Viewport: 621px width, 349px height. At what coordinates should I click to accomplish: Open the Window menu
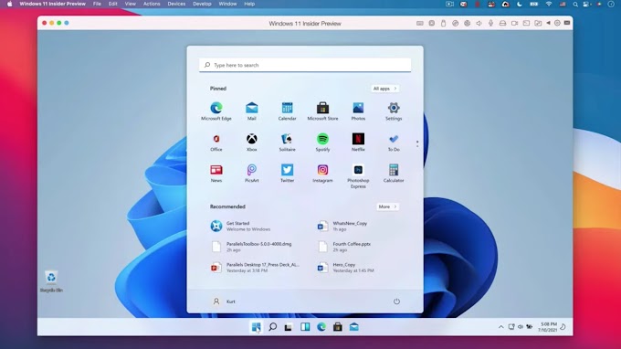[227, 4]
